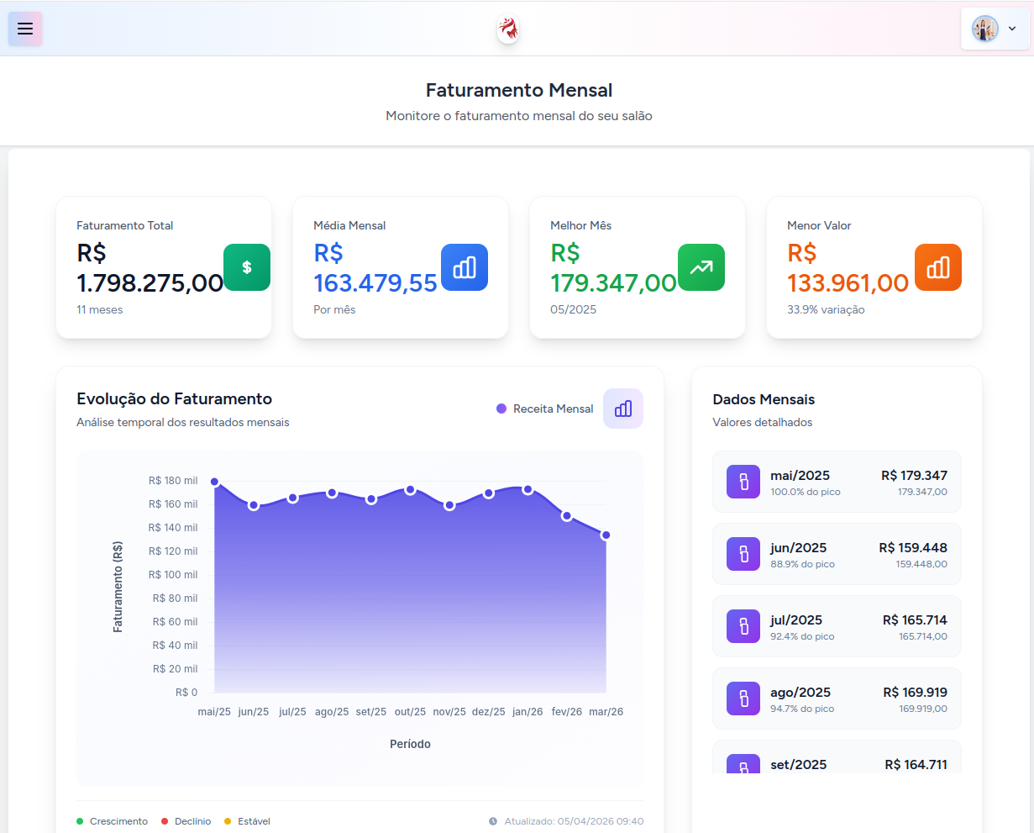The image size is (1034, 833).
Task: Click the user avatar picture
Action: [985, 29]
